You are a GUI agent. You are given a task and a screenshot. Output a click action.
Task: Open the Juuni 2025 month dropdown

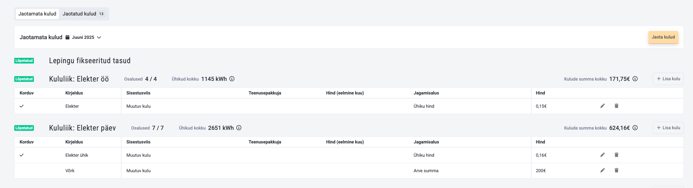pyautogui.click(x=84, y=37)
